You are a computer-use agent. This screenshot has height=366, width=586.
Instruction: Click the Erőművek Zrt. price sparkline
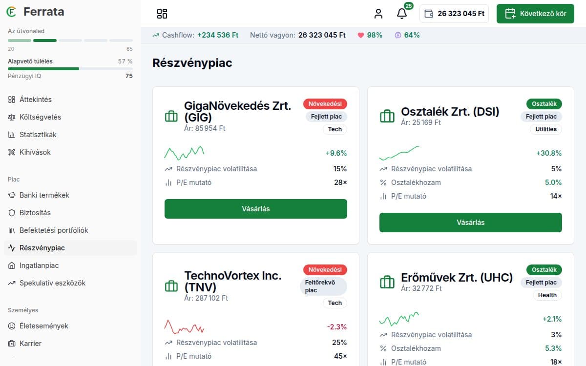(x=399, y=319)
